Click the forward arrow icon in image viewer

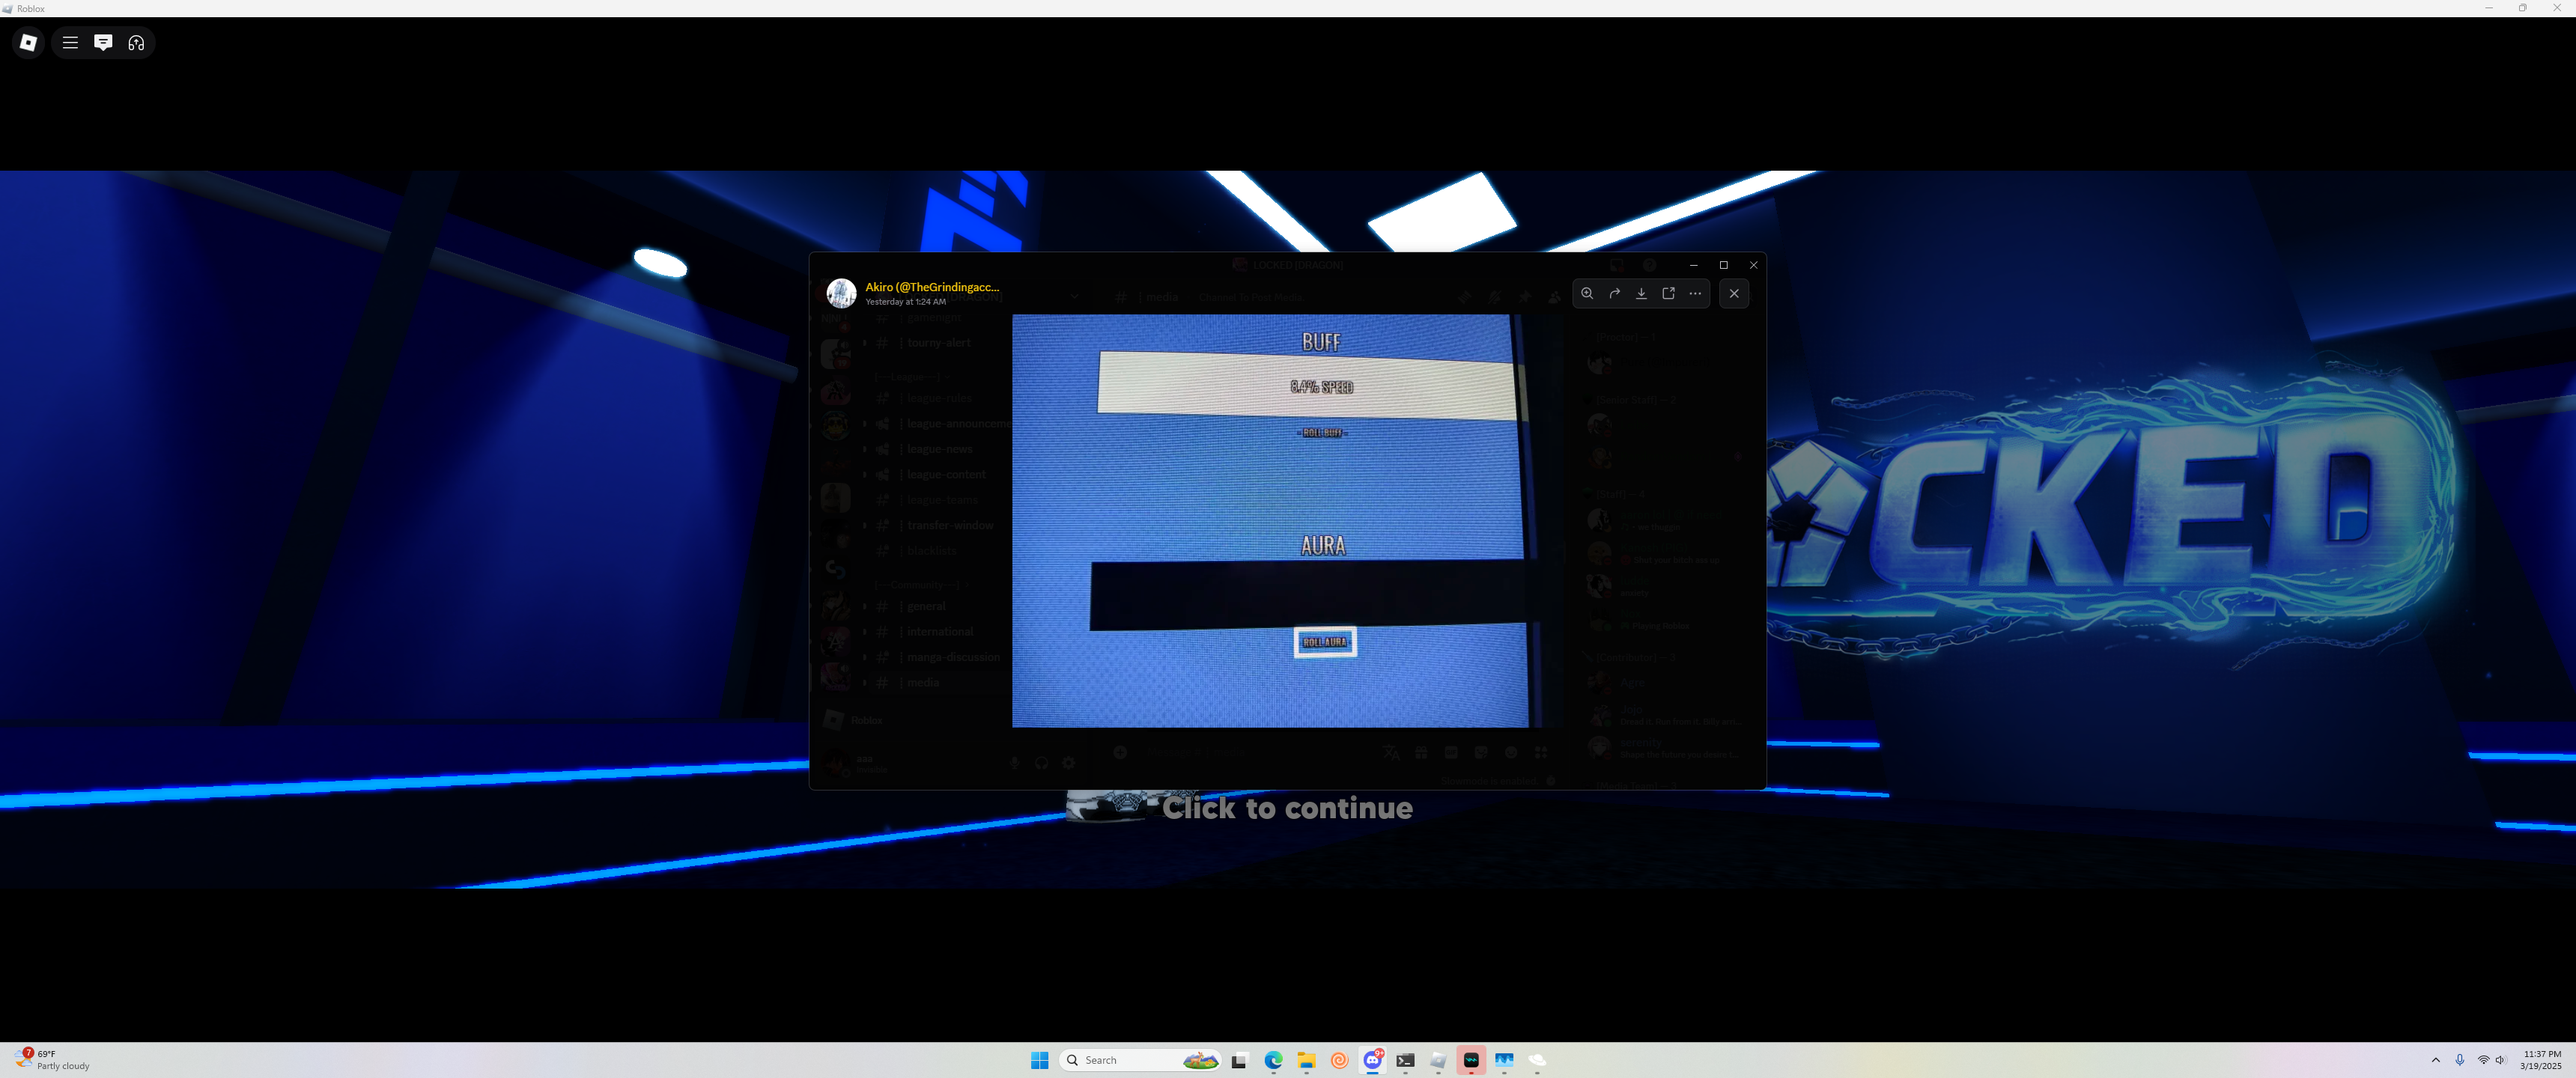point(1614,293)
